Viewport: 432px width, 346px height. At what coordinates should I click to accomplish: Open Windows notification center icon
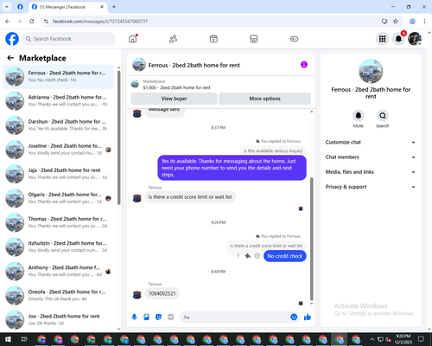tap(421, 339)
